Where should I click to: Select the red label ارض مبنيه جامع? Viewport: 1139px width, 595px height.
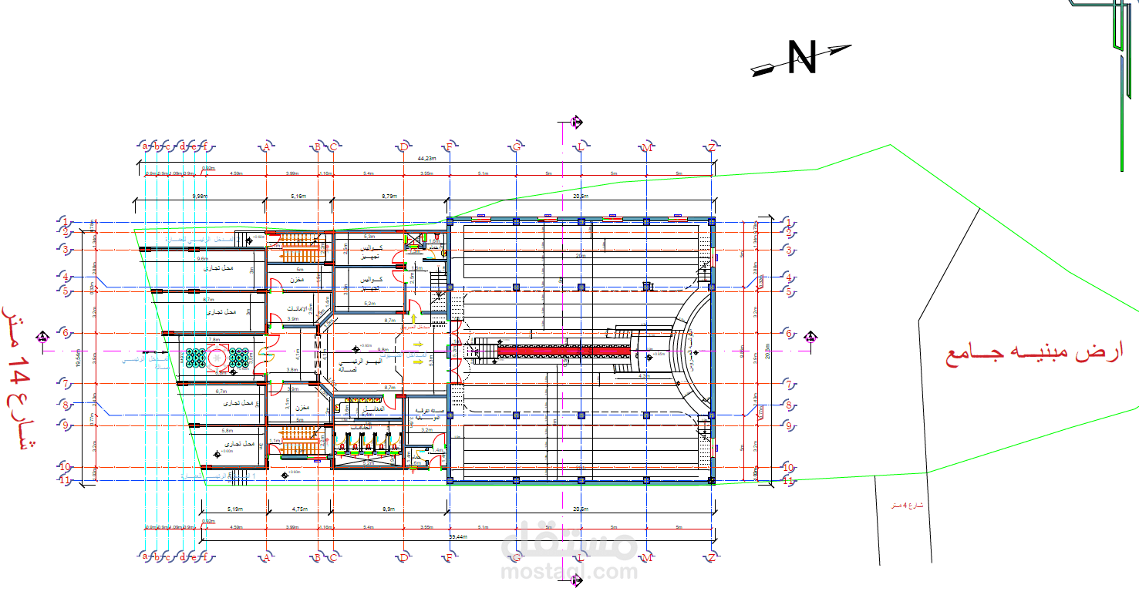[1034, 355]
